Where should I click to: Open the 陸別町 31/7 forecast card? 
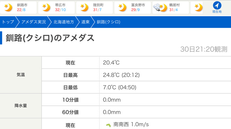[x=95, y=8]
